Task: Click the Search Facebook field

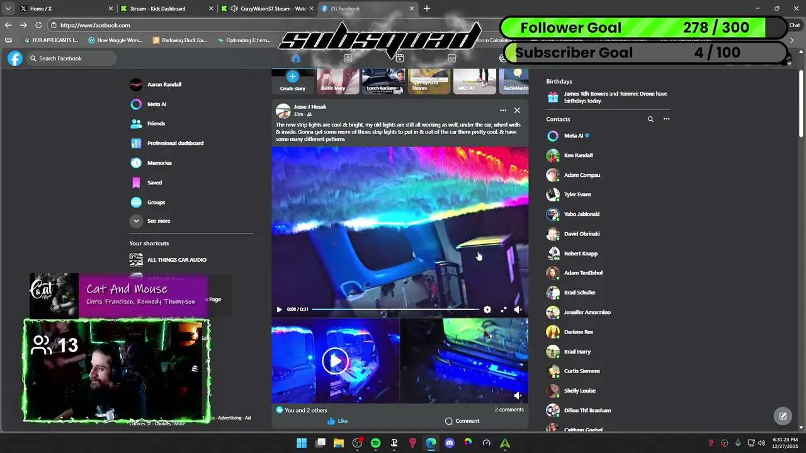Action: 71,59
